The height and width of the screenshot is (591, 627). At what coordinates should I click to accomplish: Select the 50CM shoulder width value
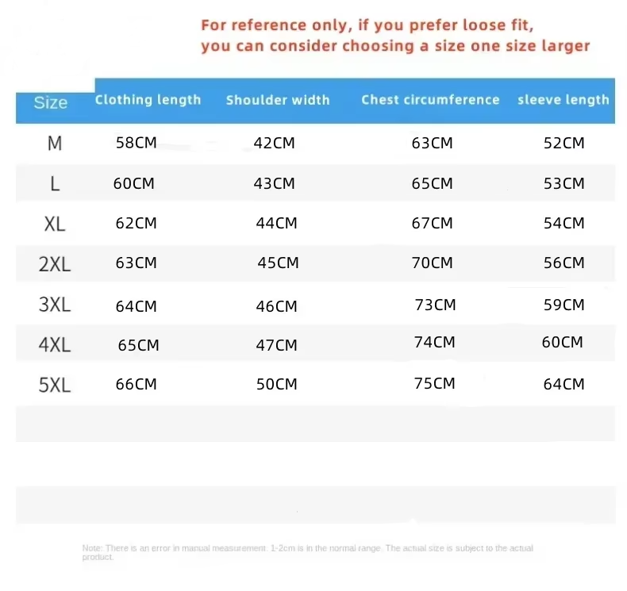tap(277, 384)
